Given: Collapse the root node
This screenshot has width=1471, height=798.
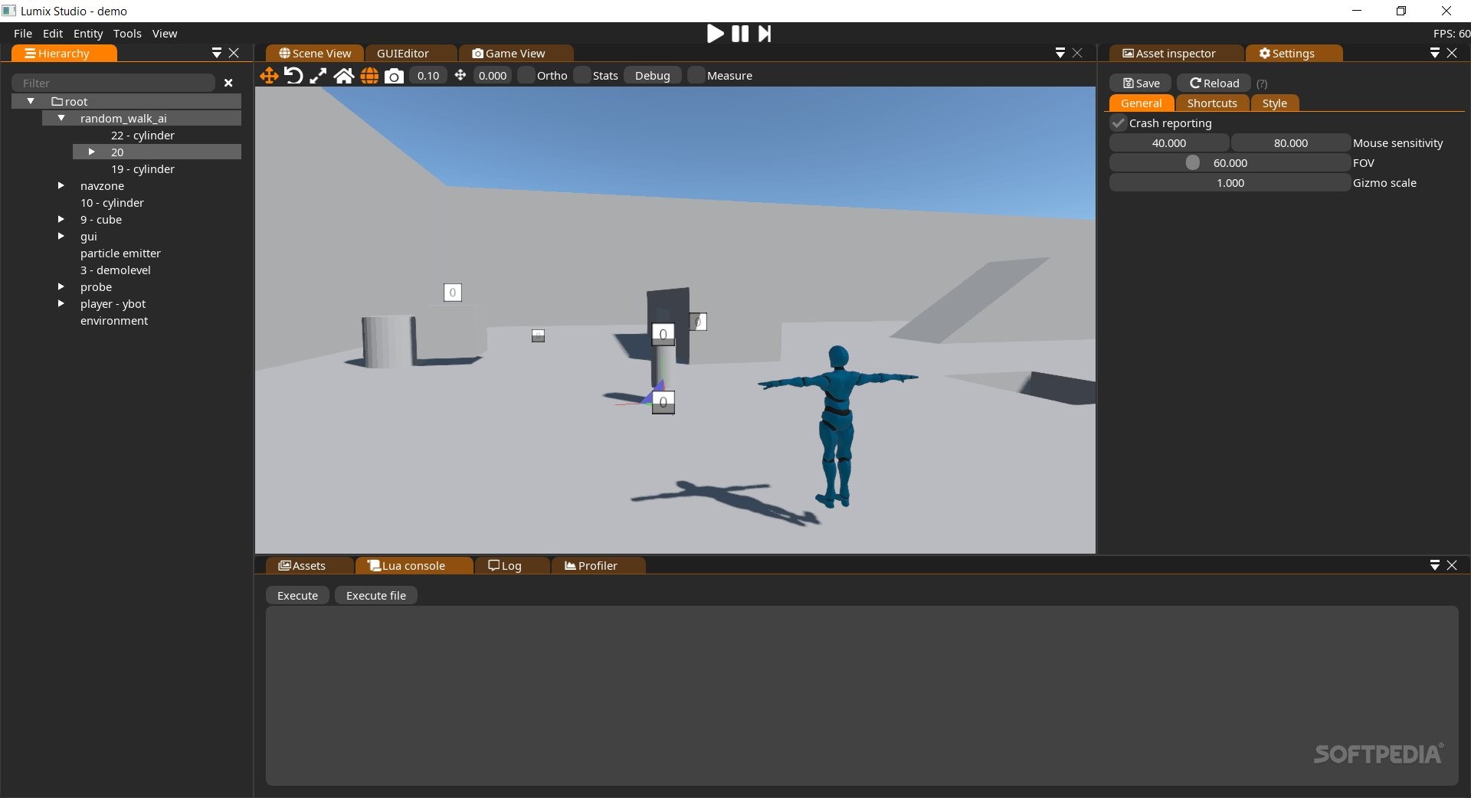Looking at the screenshot, I should pos(31,101).
